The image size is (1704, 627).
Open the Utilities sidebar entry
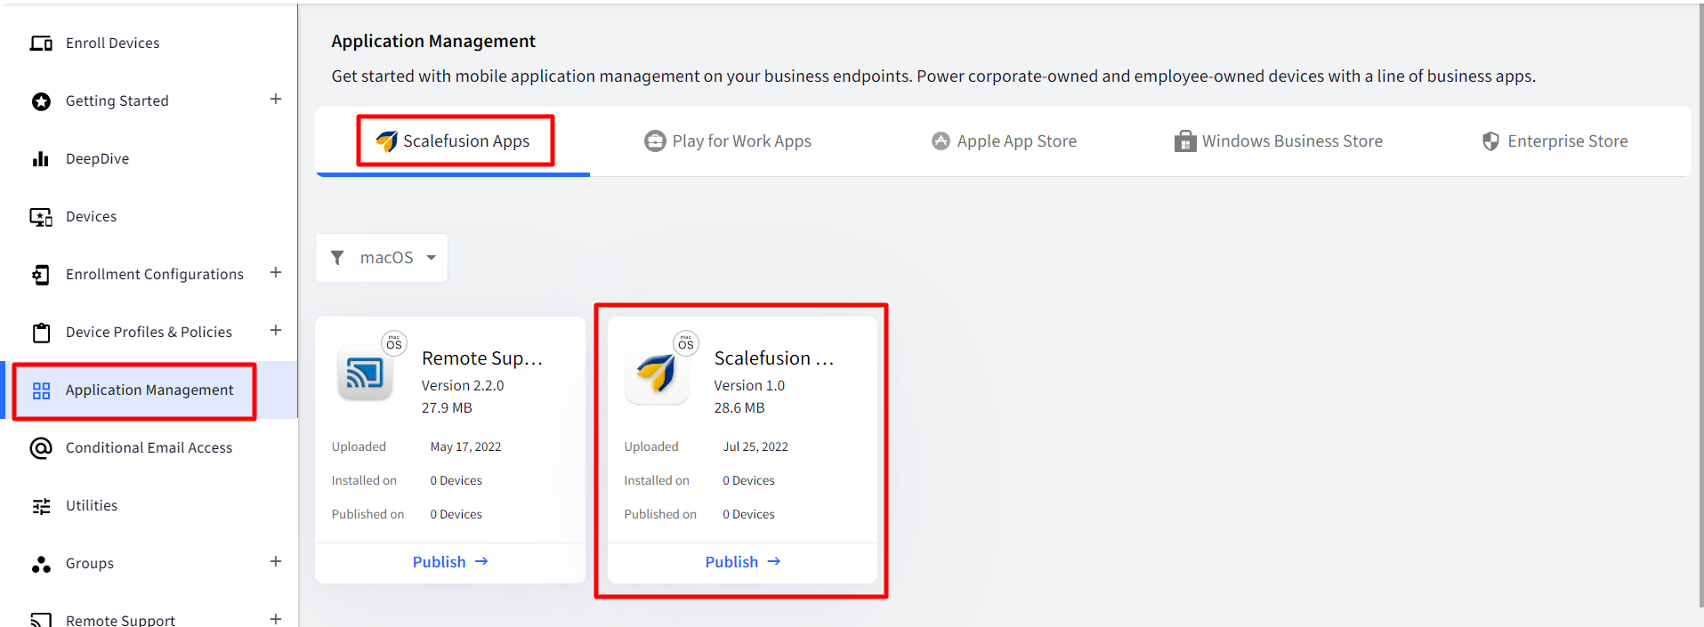[149, 506]
